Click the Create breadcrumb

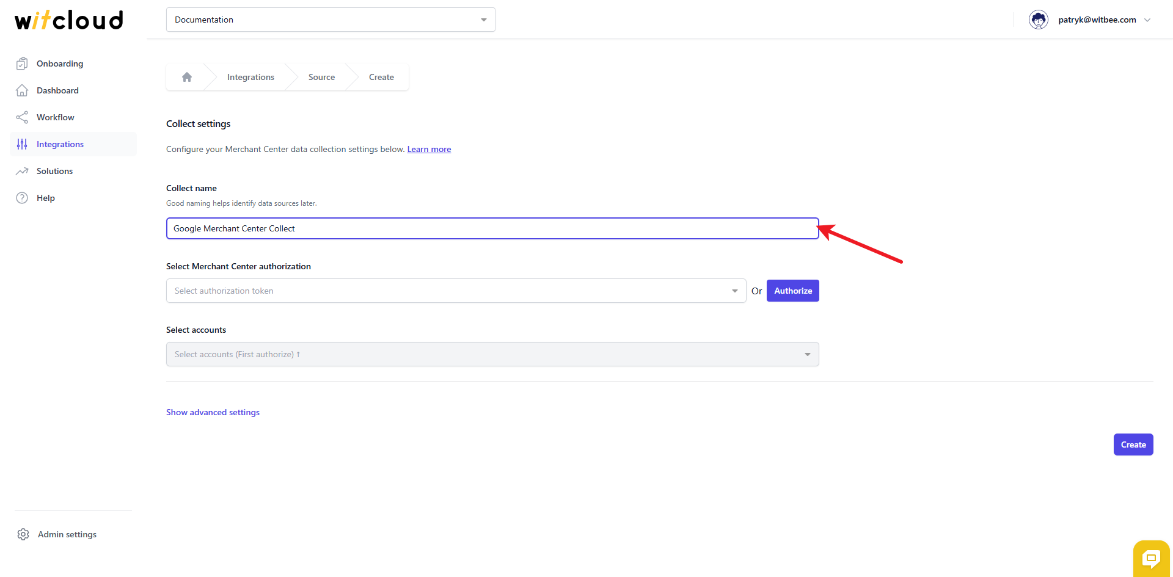coord(381,77)
